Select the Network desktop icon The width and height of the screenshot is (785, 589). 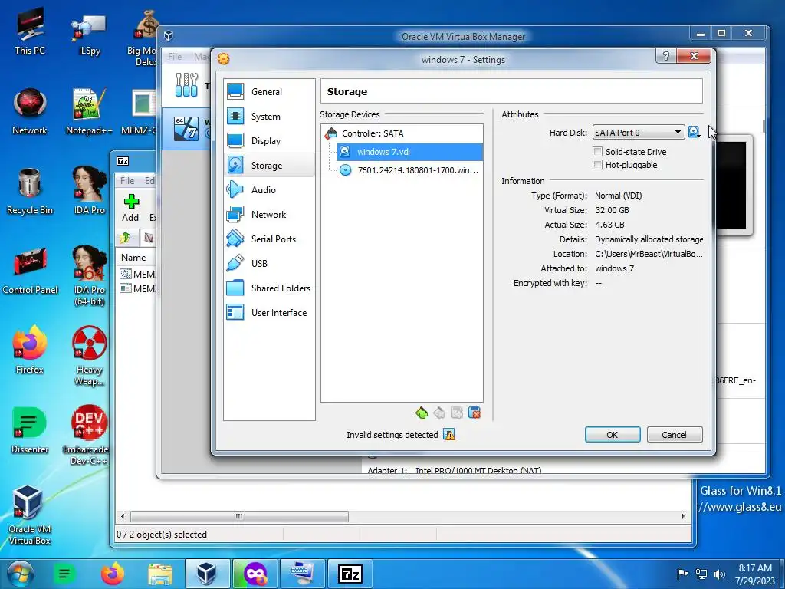(x=30, y=111)
